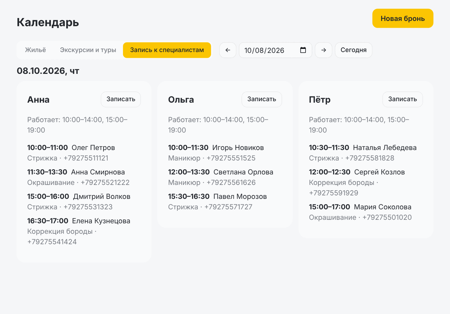The height and width of the screenshot is (314, 450).
Task: Click the Календарь page title
Action: point(48,22)
